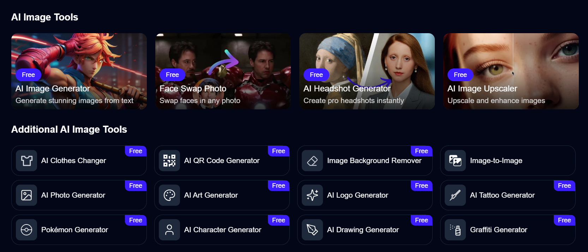Select the AI Tattoo Generator link
Image resolution: width=588 pixels, height=252 pixels.
coord(508,195)
